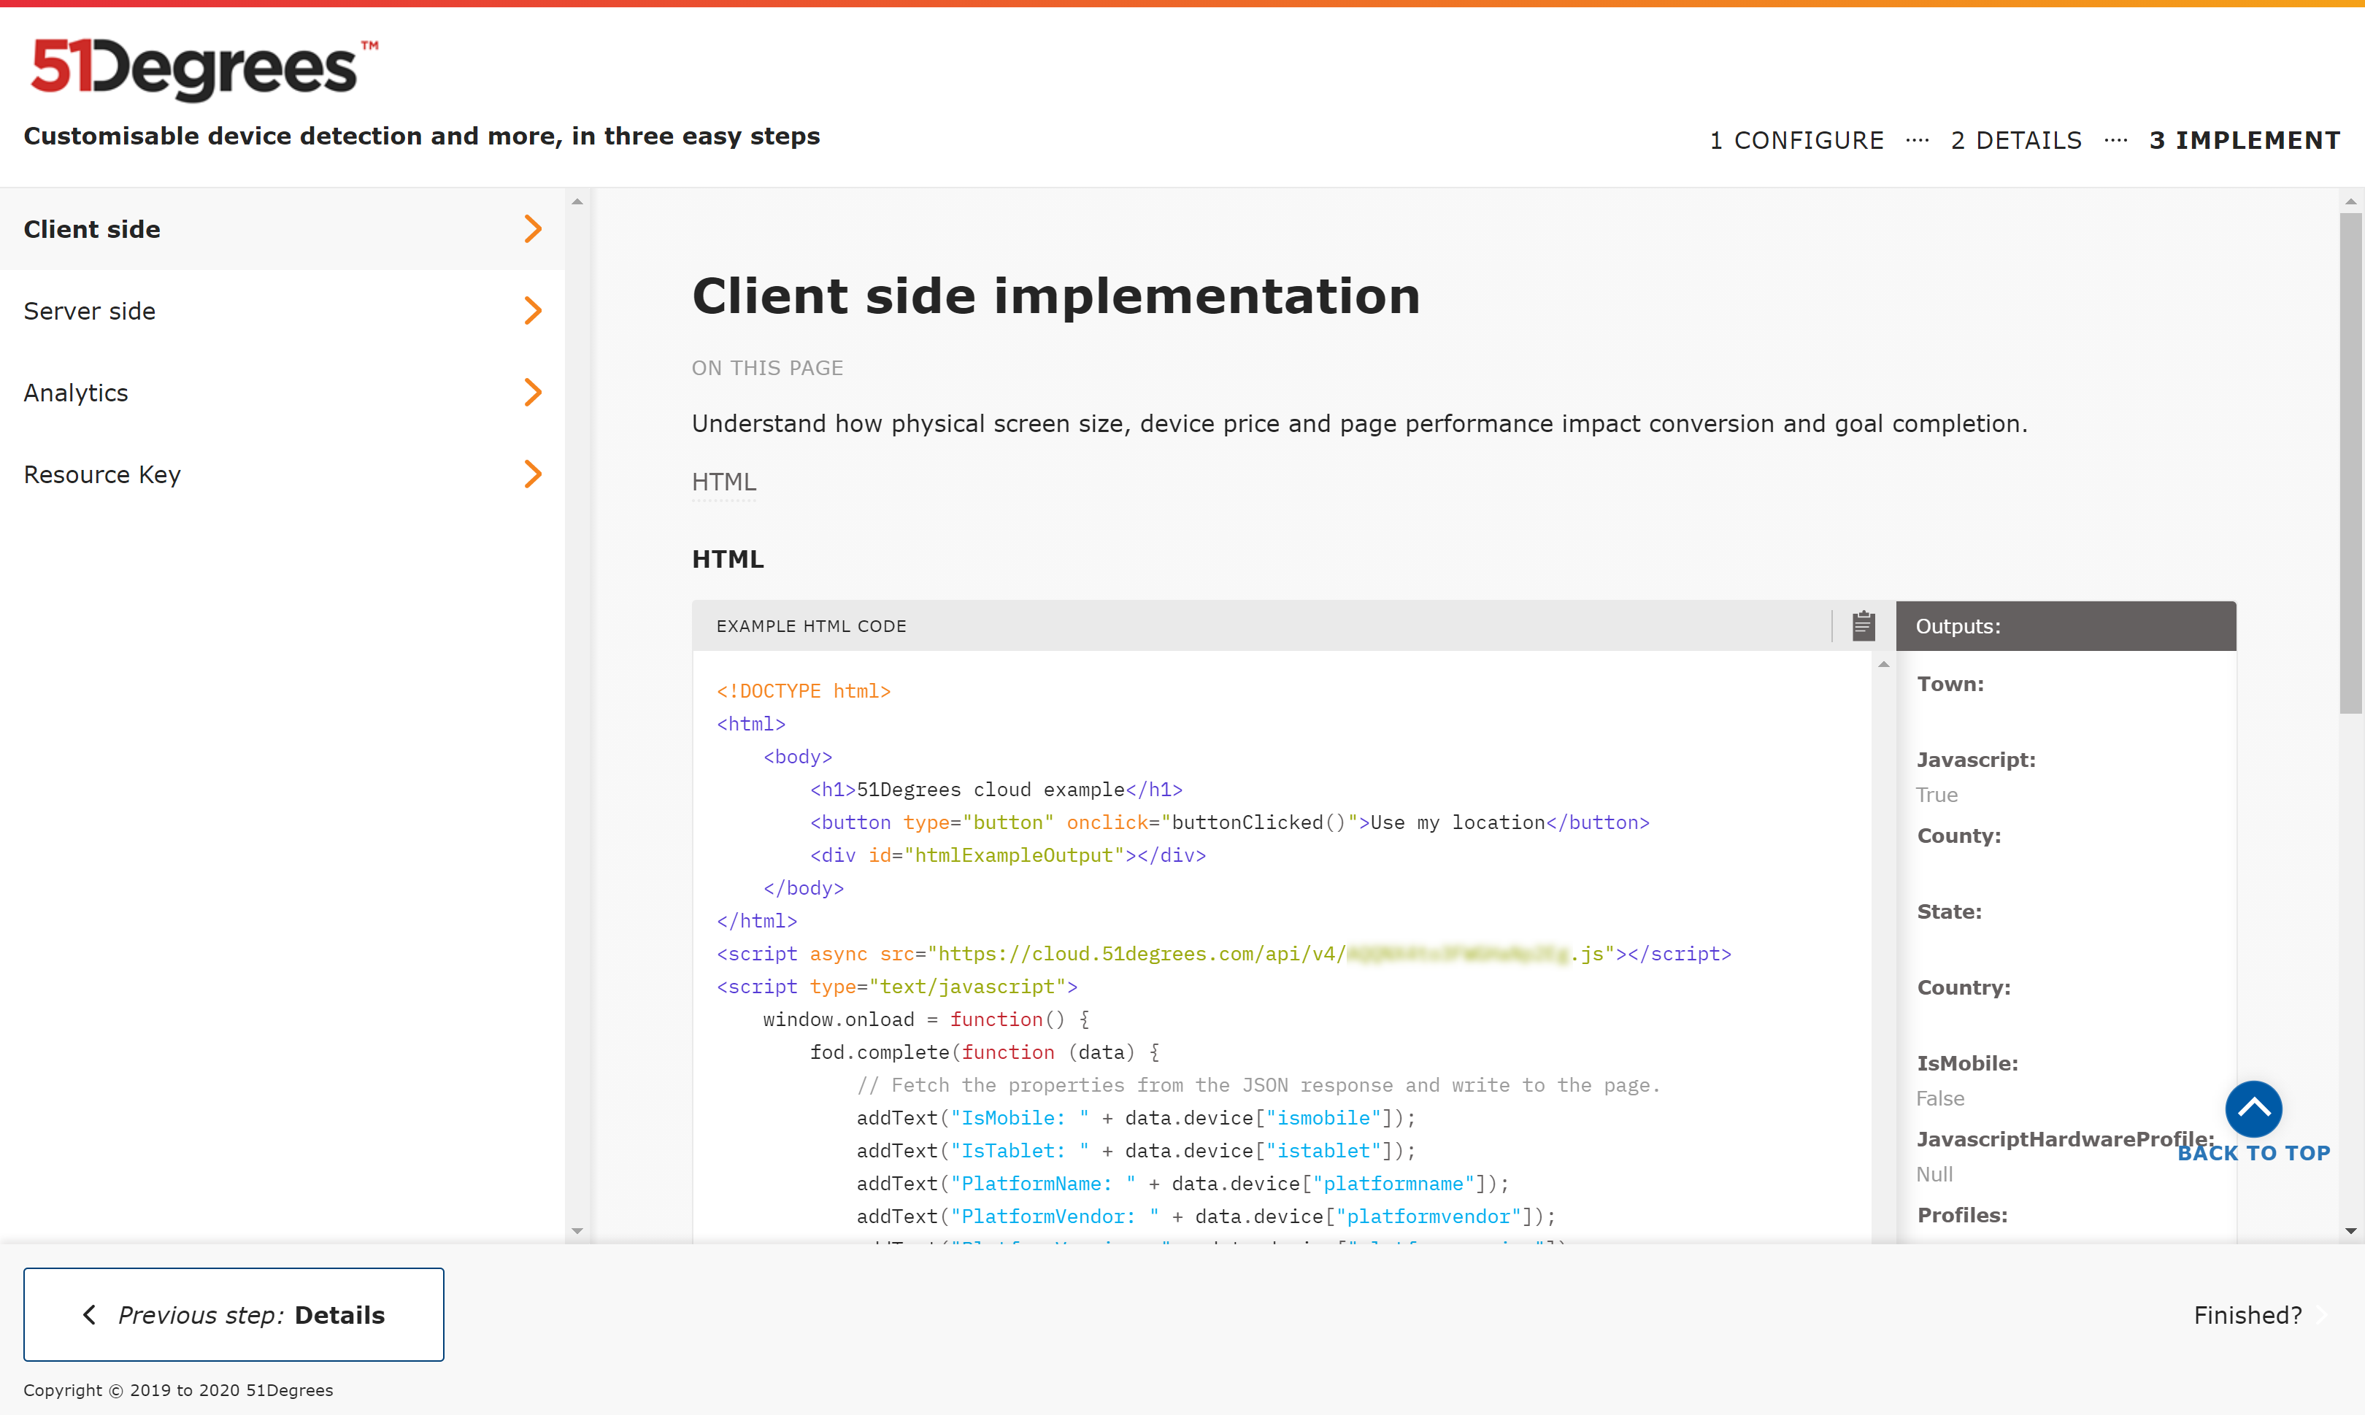
Task: Click the Outputs: panel header
Action: click(x=2066, y=626)
